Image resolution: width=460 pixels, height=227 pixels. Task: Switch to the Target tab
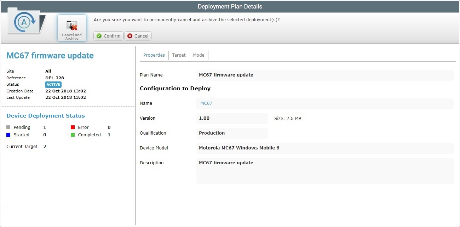(x=179, y=55)
